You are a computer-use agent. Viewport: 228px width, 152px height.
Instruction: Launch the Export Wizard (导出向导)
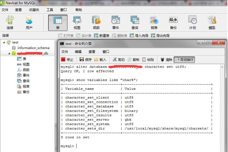point(160,35)
